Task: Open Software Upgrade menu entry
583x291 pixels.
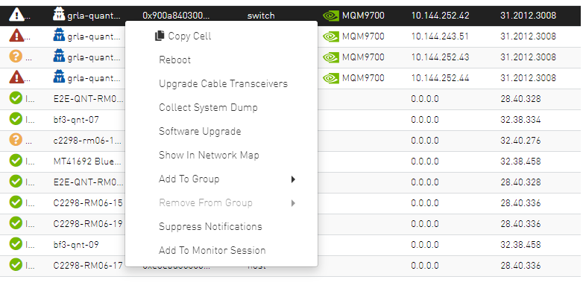Action: 200,132
